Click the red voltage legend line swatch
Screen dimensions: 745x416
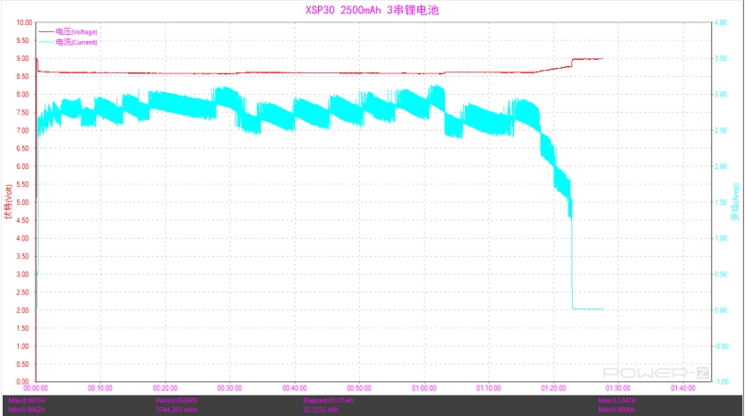click(46, 32)
